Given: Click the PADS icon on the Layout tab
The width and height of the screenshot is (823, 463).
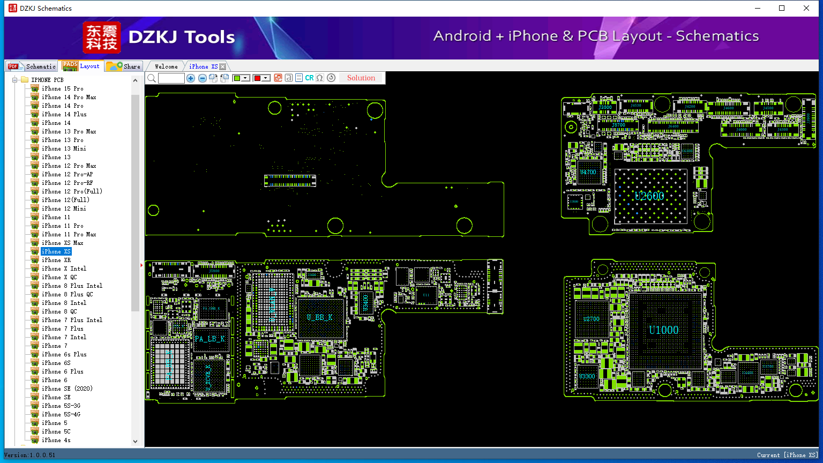Looking at the screenshot, I should point(70,66).
